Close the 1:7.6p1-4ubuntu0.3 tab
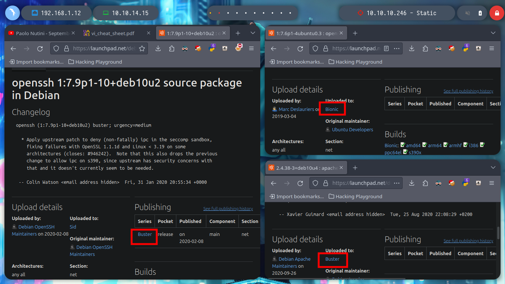This screenshot has height=284, width=505. pos(342,33)
